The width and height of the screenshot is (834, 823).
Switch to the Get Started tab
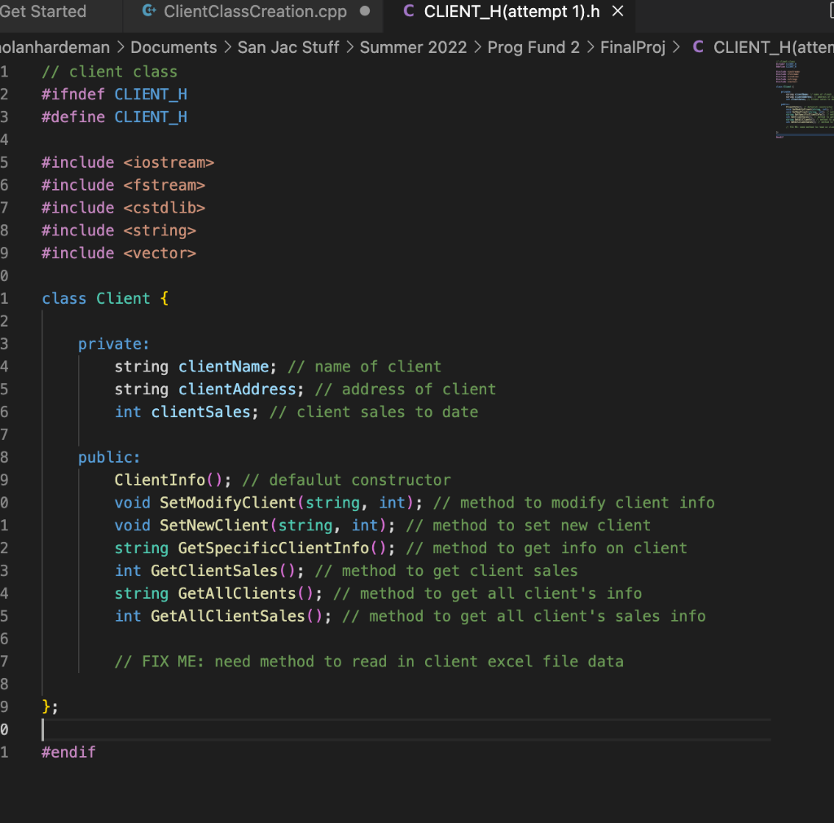44,11
